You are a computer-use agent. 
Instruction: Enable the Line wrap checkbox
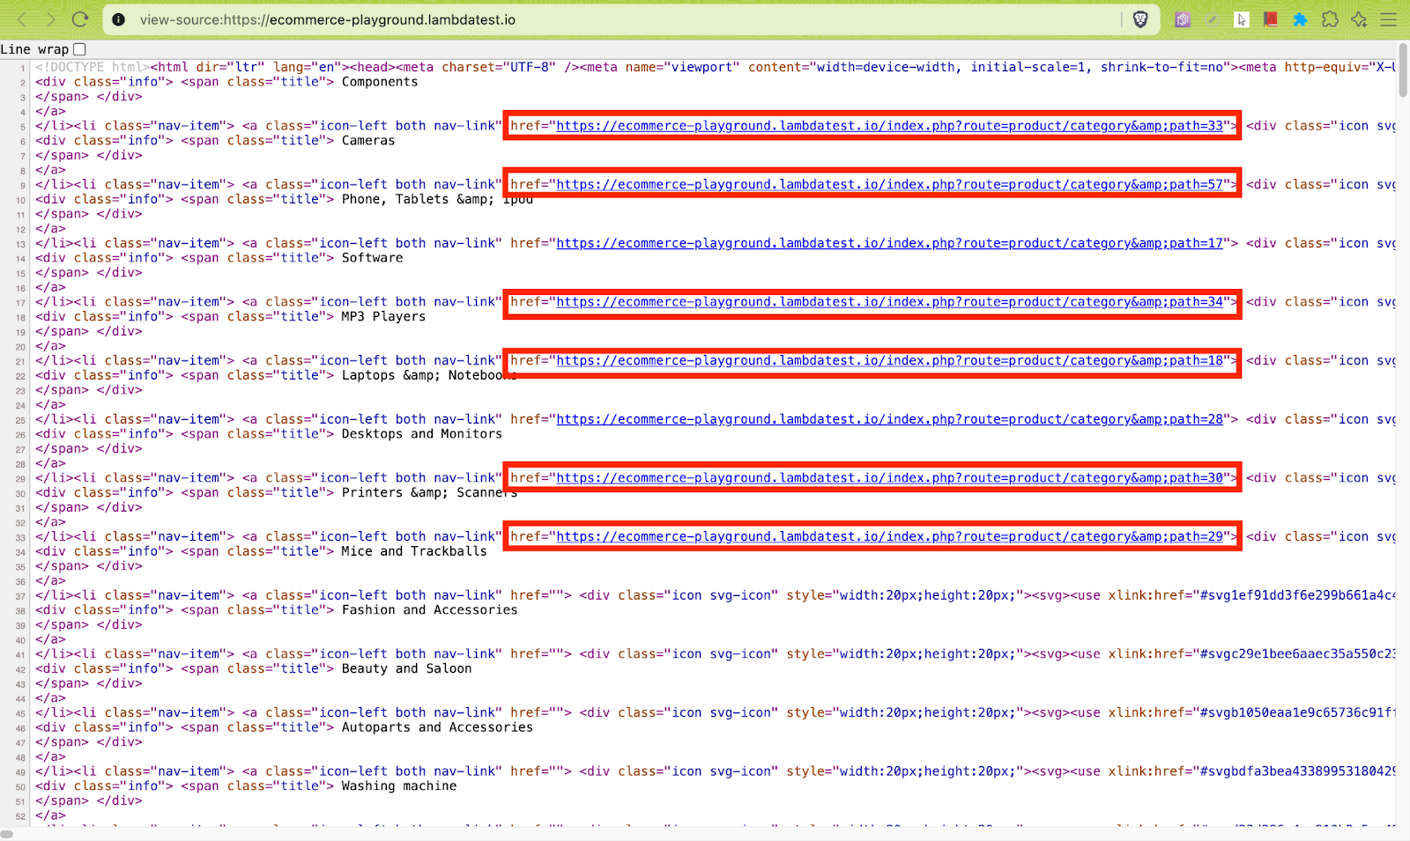coord(78,49)
